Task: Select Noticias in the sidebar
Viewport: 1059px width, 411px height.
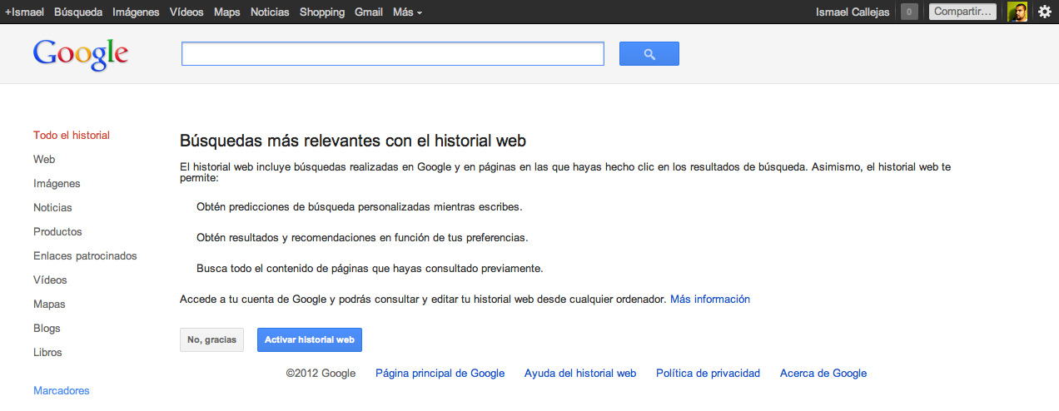Action: [52, 208]
